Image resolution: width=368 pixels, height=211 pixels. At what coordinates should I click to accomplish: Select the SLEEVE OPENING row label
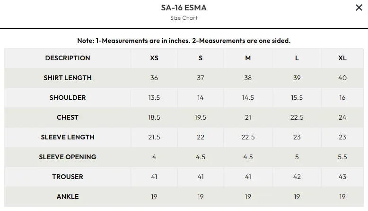click(x=68, y=157)
